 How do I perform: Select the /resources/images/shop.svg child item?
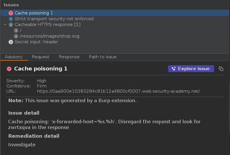(x=49, y=36)
